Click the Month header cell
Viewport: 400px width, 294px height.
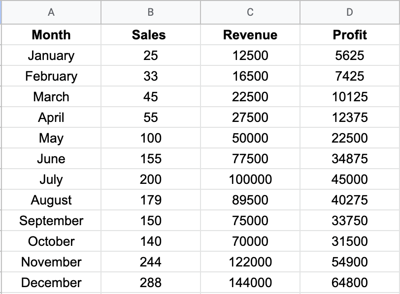click(51, 35)
